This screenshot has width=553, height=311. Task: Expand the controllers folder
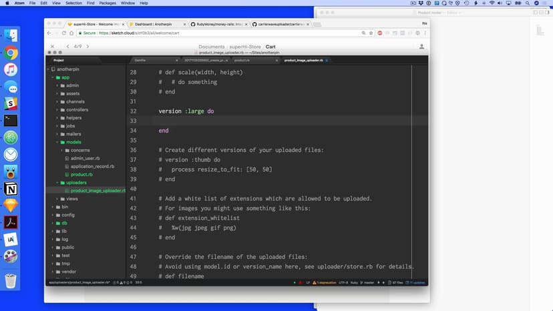tap(58, 109)
